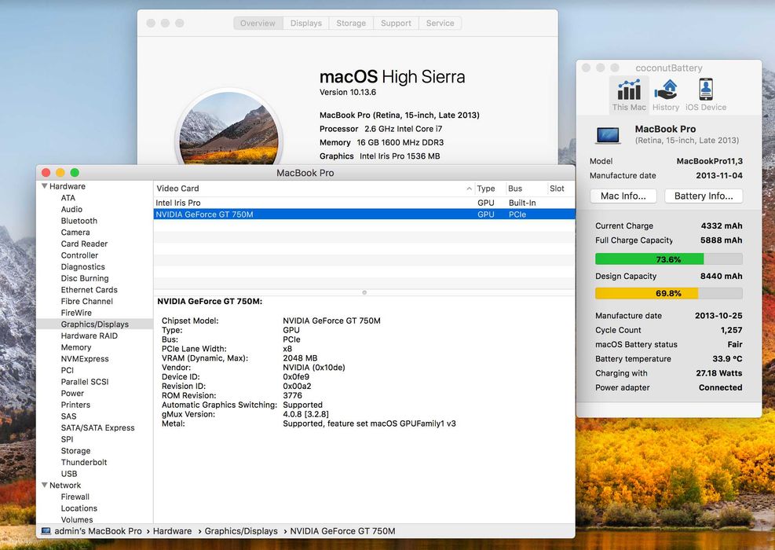Select Thunderbolt in the sidebar
The width and height of the screenshot is (775, 550).
pyautogui.click(x=84, y=462)
